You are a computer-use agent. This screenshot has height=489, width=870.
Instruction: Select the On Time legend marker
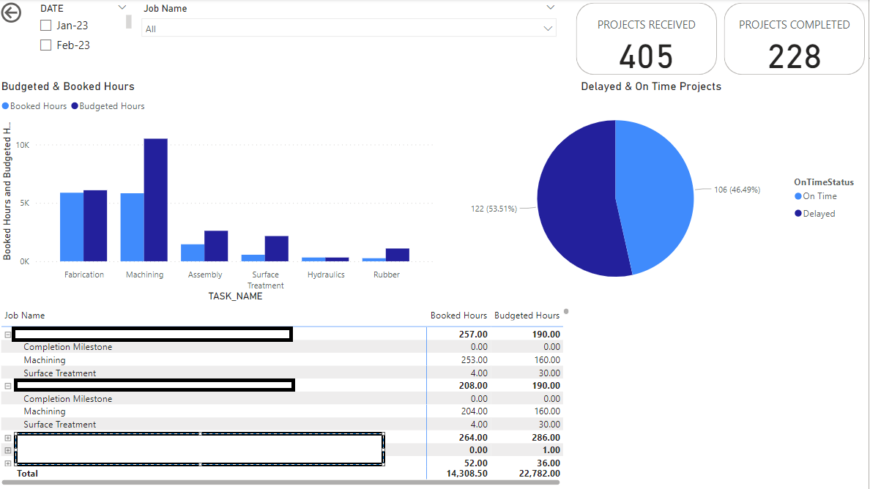click(x=798, y=196)
